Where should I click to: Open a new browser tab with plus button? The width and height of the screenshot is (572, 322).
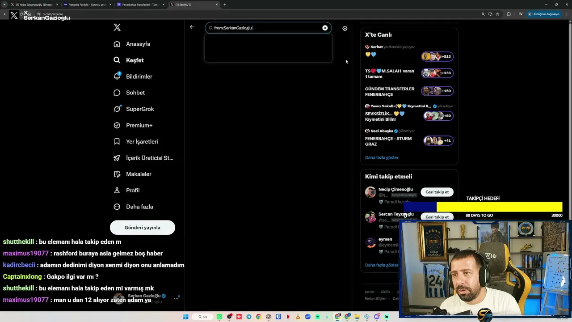click(224, 4)
